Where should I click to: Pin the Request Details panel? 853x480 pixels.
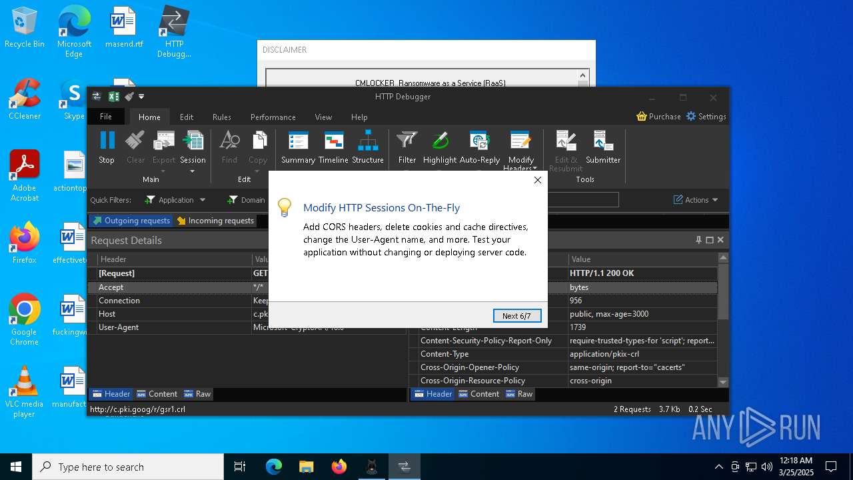pyautogui.click(x=698, y=240)
